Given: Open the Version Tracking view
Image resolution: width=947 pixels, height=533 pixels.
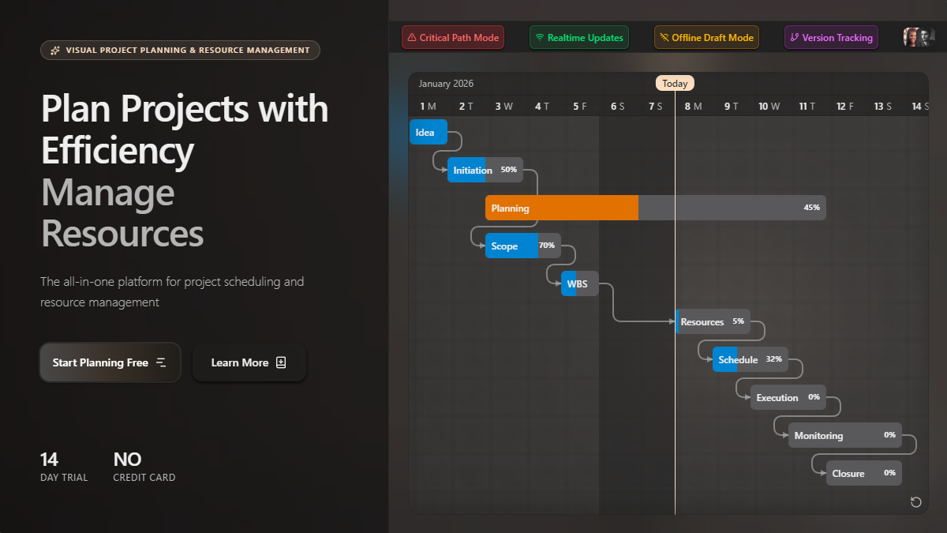Looking at the screenshot, I should click(831, 36).
